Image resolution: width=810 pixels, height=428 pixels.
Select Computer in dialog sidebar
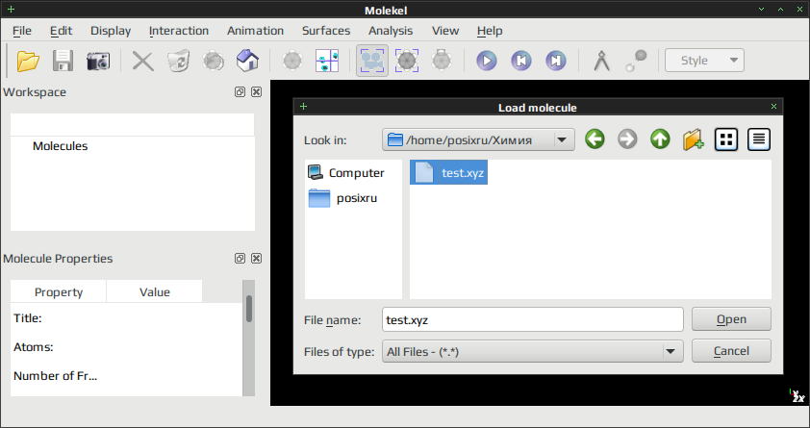(x=346, y=173)
